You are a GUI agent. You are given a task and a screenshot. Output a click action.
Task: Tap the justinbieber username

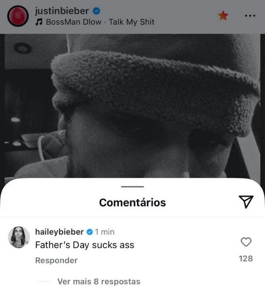tap(62, 11)
